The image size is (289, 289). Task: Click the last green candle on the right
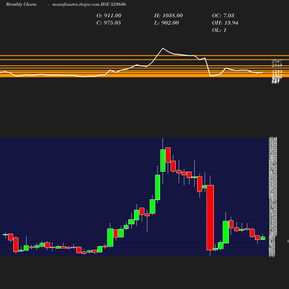point(263,238)
